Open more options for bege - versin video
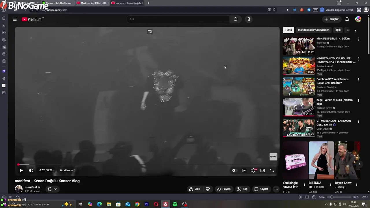This screenshot has height=208, width=370. coord(358,101)
